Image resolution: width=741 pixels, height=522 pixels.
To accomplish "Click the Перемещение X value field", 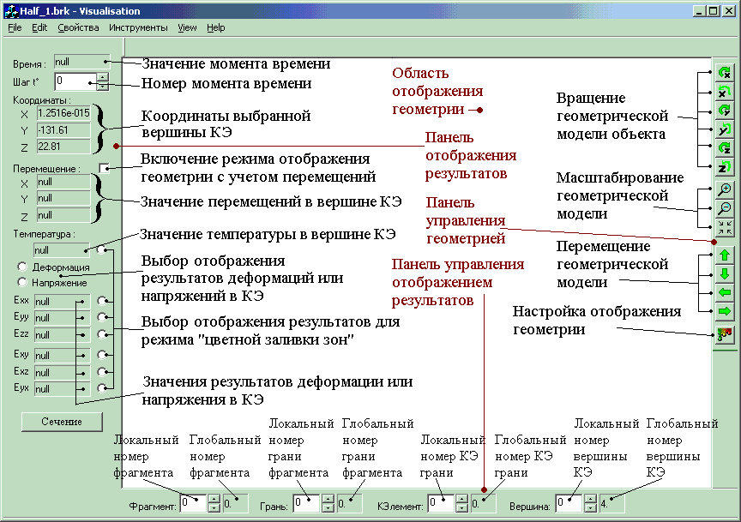I will 63,182.
